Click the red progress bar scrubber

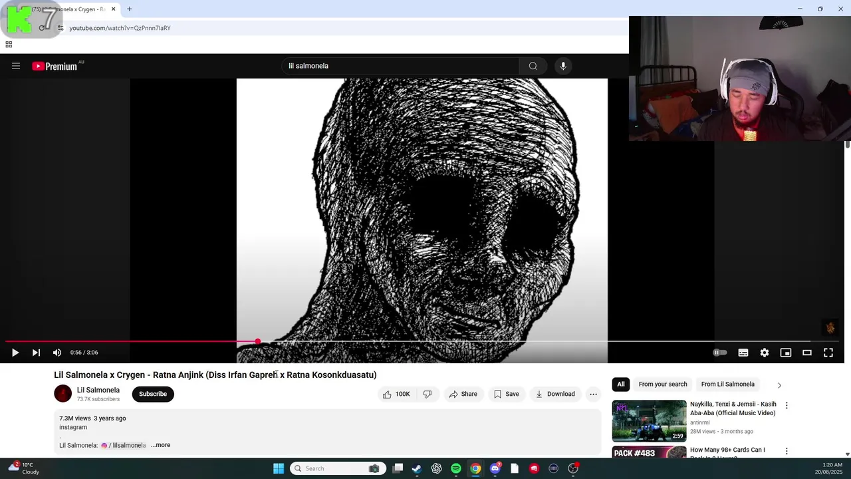(257, 341)
